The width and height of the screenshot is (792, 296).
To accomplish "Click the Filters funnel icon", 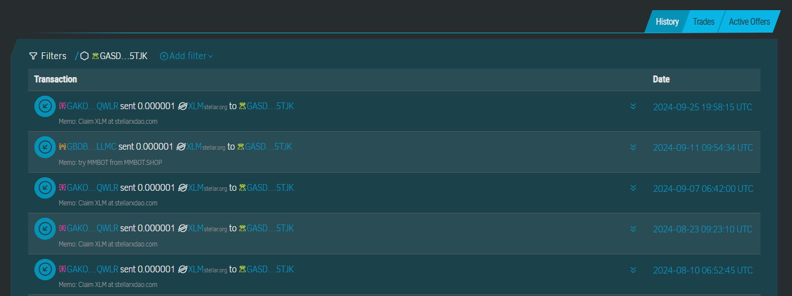I will pos(33,56).
